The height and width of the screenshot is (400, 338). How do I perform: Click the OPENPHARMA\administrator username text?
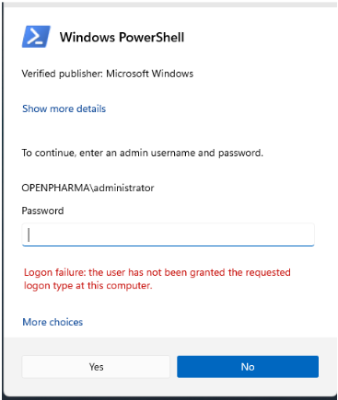pyautogui.click(x=87, y=188)
